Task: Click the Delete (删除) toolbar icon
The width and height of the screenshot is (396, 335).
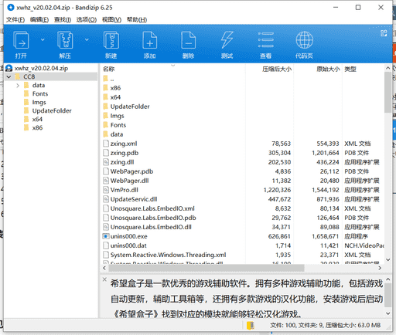Action: coord(189,40)
